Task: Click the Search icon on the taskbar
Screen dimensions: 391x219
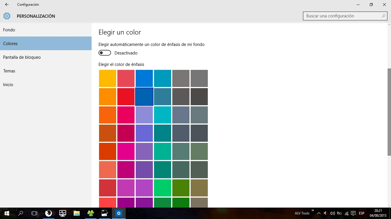Action: [x=20, y=213]
